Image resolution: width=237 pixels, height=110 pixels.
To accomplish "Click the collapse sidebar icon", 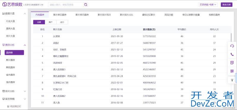I will 8,106.
